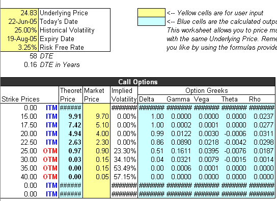This screenshot has height=201, width=277.
Task: Select implied volatility 34.10%
Action: [125, 159]
